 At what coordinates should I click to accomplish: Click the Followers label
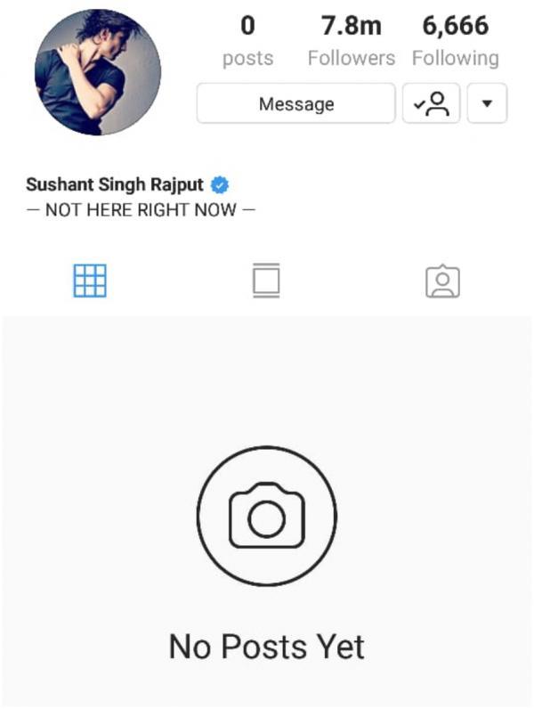tap(351, 58)
